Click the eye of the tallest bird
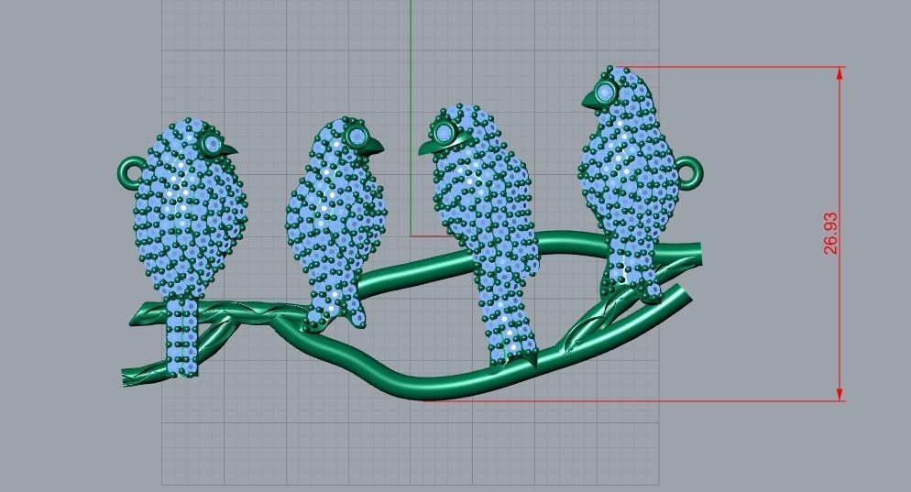Screen dimensions: 911x492 pos(606,92)
